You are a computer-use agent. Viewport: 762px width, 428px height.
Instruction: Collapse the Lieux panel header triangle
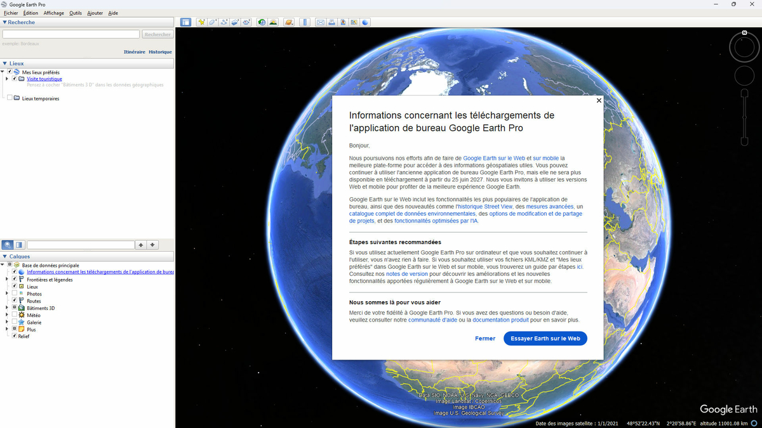pos(4,63)
